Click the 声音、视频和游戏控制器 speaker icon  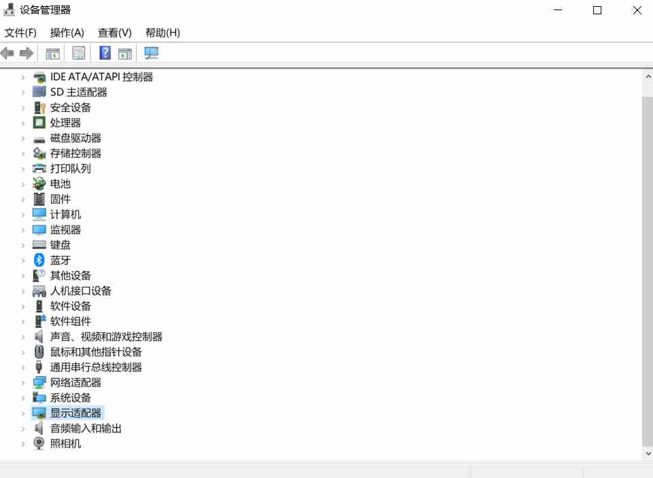pyautogui.click(x=39, y=337)
